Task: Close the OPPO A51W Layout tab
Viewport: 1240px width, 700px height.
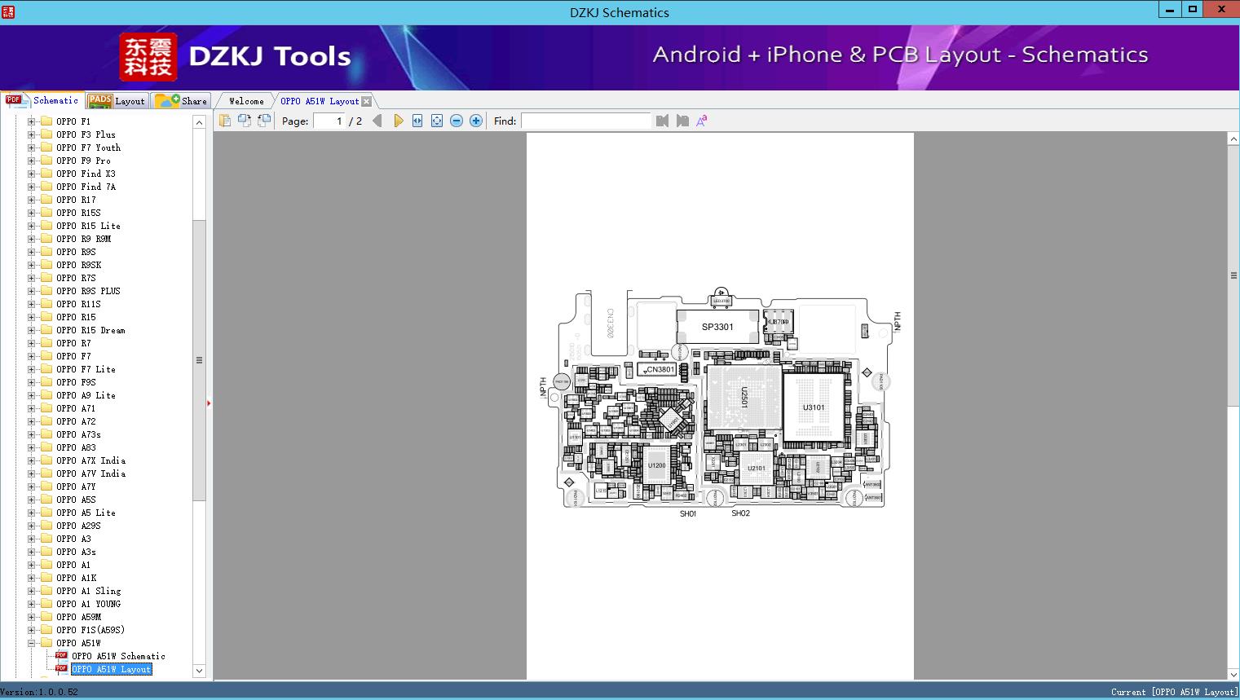Action: 367,101
